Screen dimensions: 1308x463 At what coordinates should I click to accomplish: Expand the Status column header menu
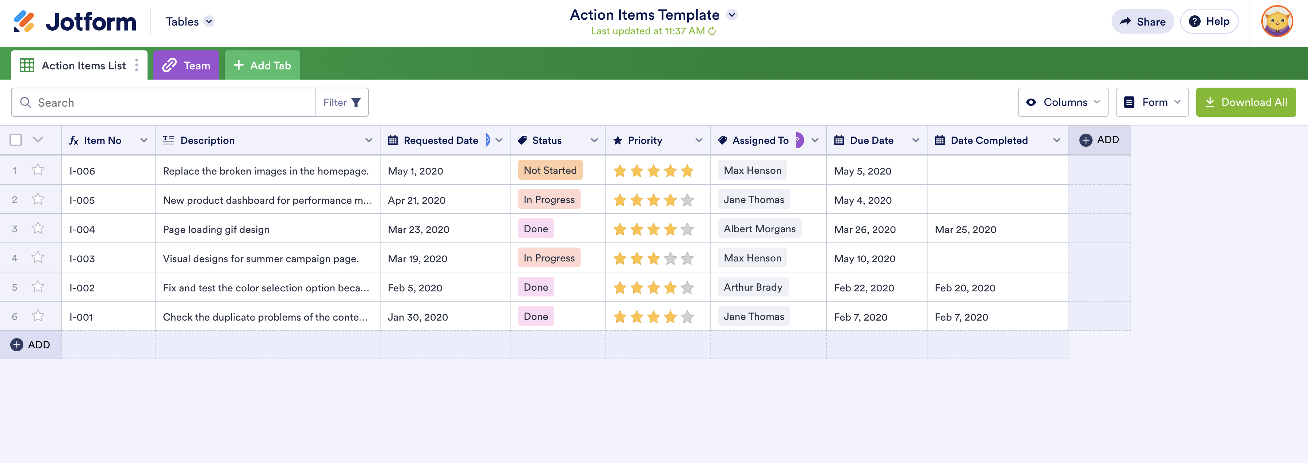pos(594,141)
